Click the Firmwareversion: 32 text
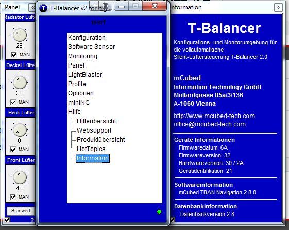Viewport: 289px width, 230px height. coord(205,156)
